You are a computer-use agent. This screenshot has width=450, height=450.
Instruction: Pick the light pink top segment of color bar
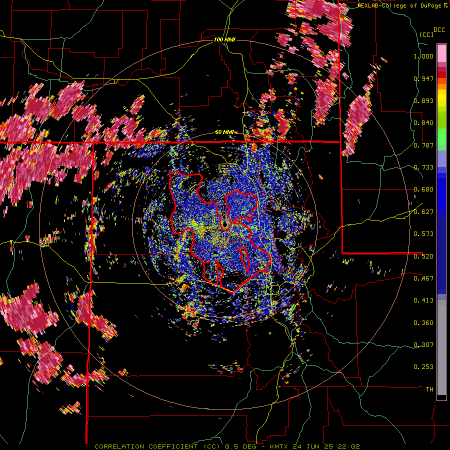[441, 53]
